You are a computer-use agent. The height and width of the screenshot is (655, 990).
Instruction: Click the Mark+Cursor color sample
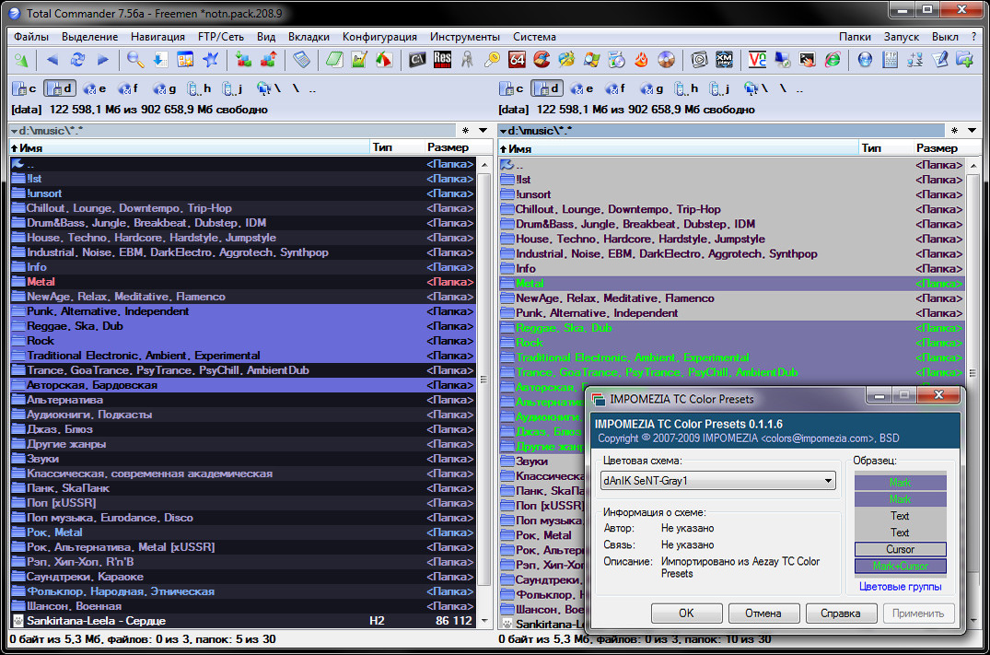[900, 566]
